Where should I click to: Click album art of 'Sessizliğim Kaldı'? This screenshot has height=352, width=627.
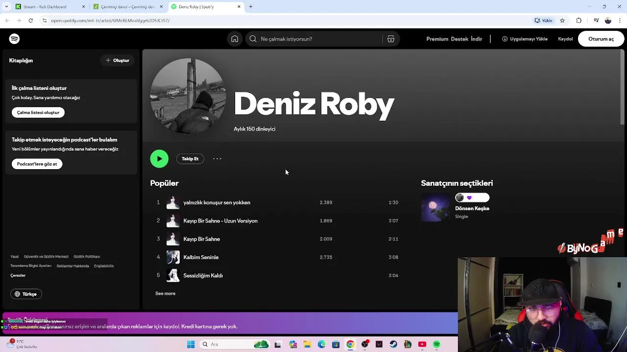173,275
